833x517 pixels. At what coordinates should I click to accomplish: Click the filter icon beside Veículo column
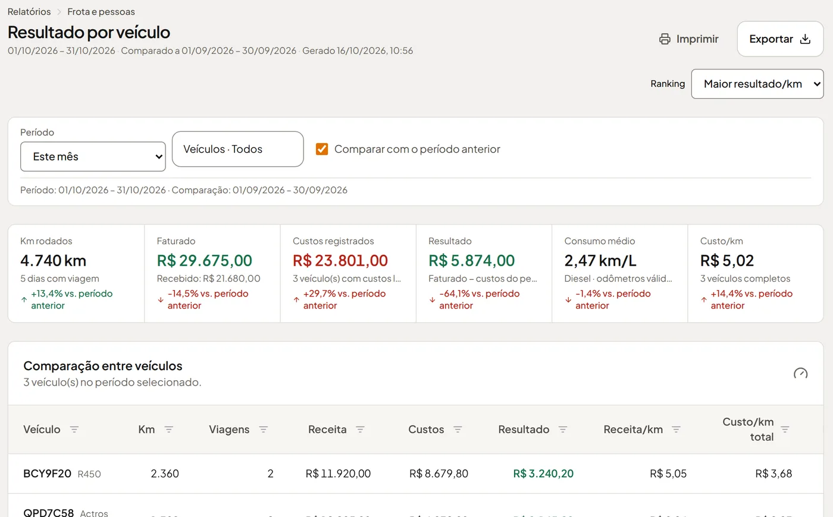click(74, 429)
